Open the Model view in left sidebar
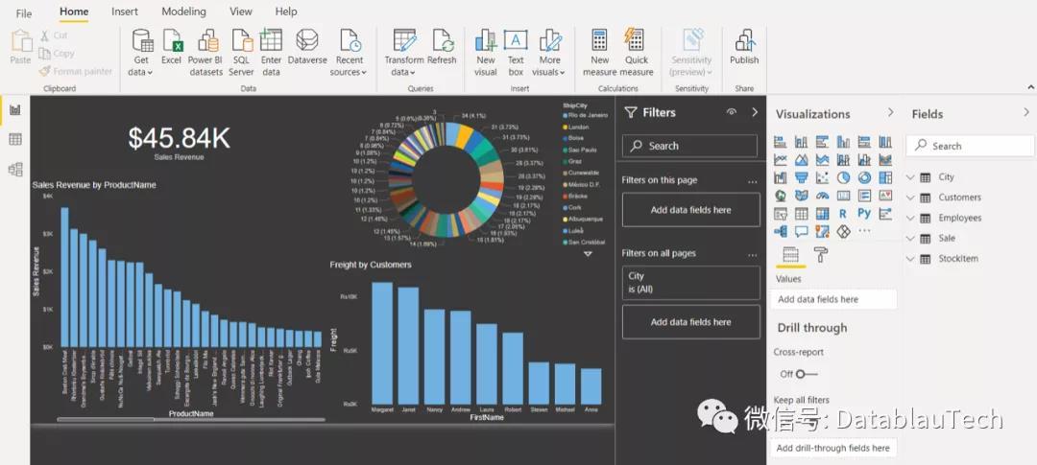This screenshot has height=465, width=1037. [x=15, y=169]
